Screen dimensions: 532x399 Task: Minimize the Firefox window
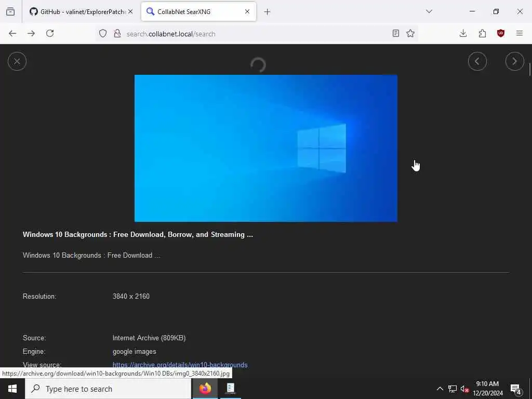tap(472, 11)
